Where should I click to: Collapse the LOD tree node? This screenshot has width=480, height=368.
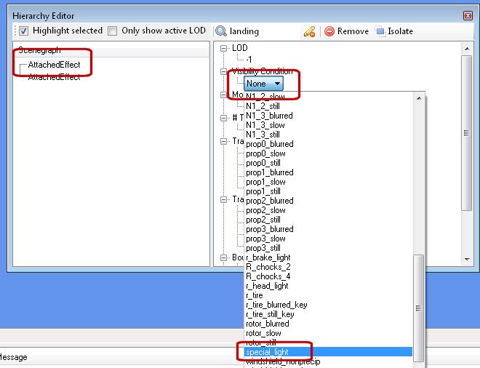(x=224, y=48)
